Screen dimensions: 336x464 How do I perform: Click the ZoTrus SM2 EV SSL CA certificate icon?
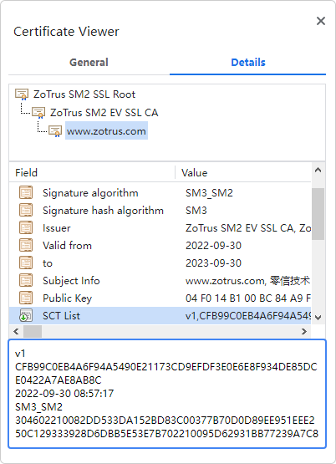tap(38, 113)
